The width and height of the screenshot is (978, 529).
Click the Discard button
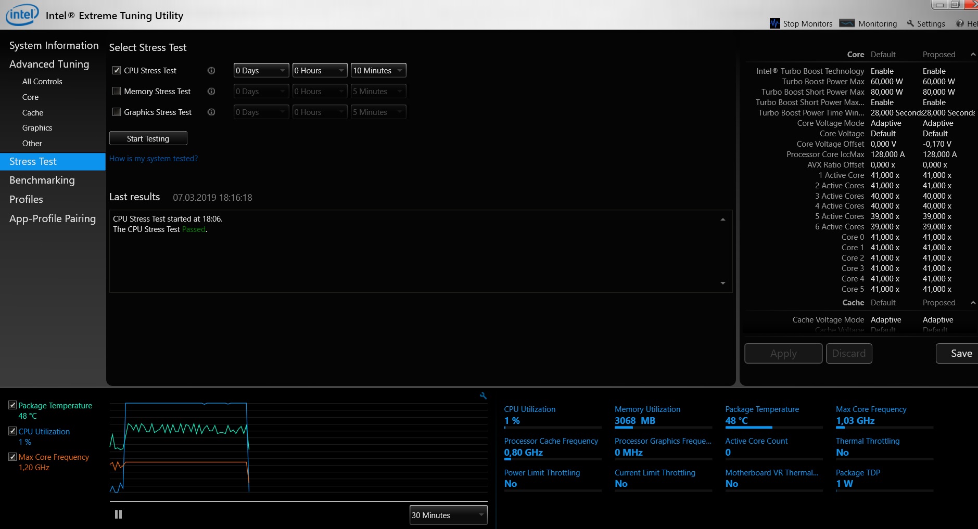click(x=849, y=354)
